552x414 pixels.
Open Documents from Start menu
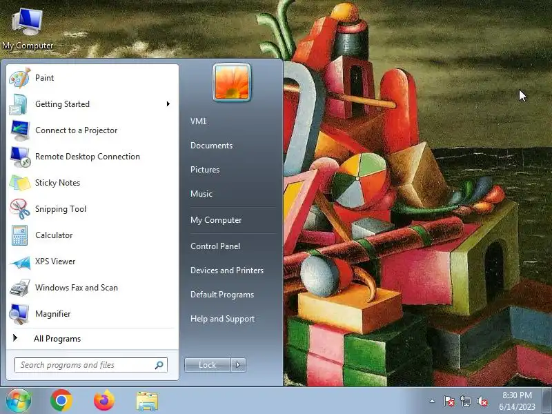click(x=212, y=146)
